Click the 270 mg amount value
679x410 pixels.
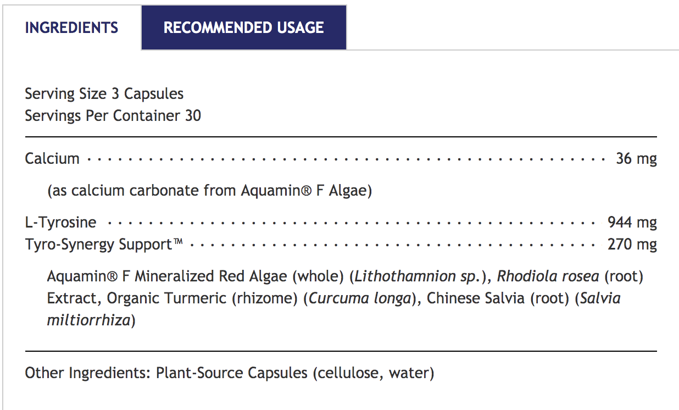[x=632, y=244]
